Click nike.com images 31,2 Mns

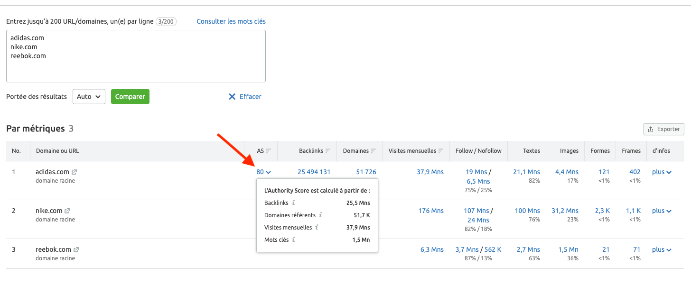565,211
